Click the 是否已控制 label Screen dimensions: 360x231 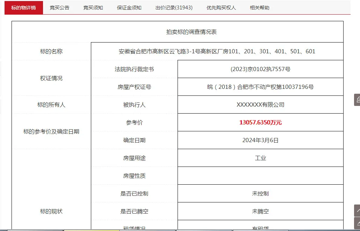[134, 193]
